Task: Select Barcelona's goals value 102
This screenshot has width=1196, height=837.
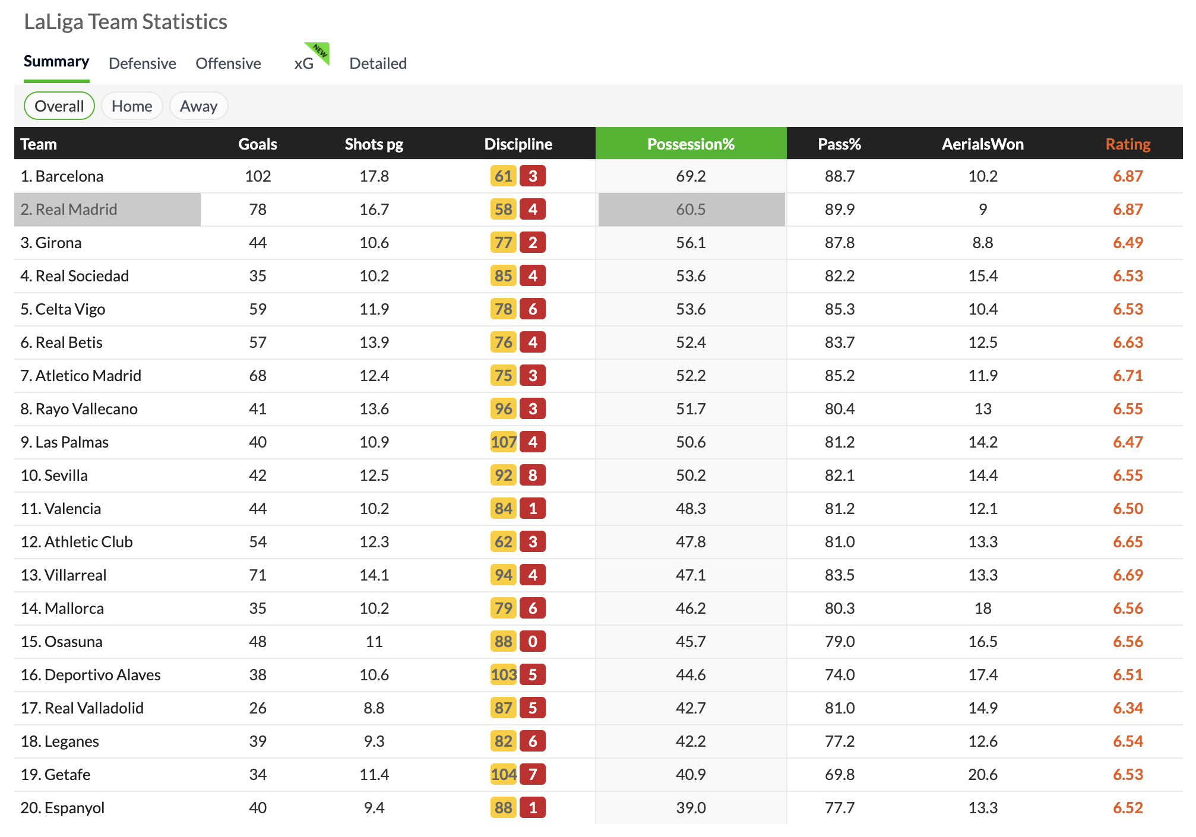Action: click(258, 176)
